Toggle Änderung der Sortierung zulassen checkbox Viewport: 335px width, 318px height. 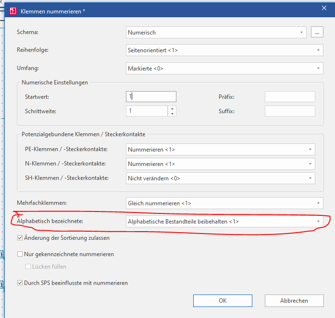tap(20, 238)
